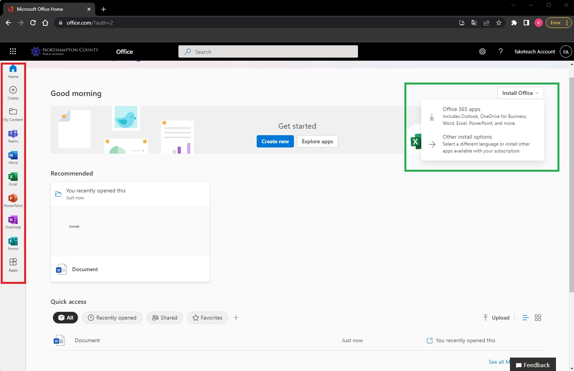574x371 pixels.
Task: Open the Chrome profile avatar 'e'
Action: (x=539, y=23)
